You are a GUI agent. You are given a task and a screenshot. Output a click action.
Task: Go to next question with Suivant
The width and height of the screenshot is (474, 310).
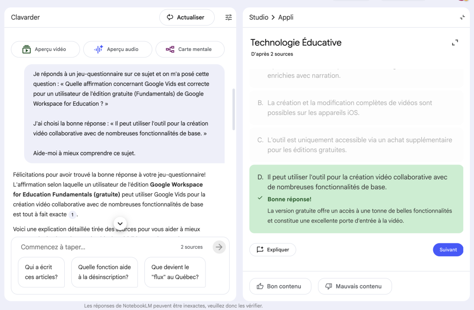pyautogui.click(x=448, y=250)
